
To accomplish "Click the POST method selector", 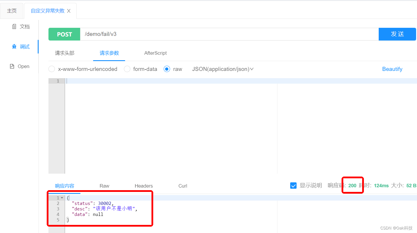I will click(64, 34).
